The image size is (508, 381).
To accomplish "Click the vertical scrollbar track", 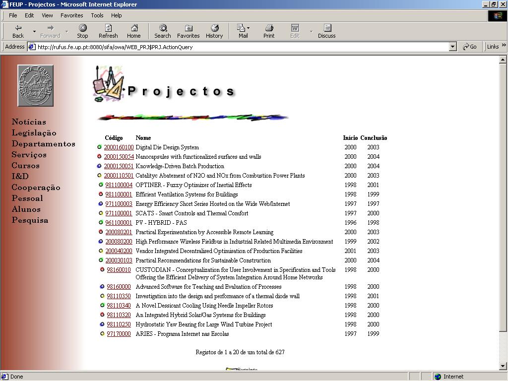I will tap(503, 347).
